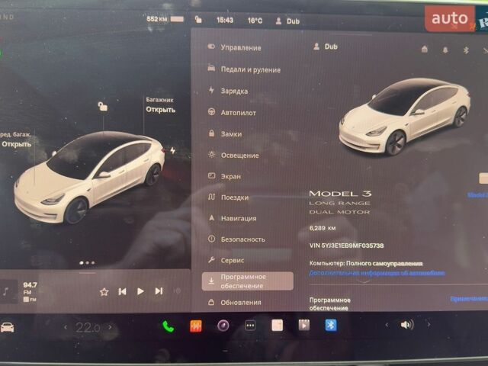Tap the lock icon in the status bar

click(198, 21)
